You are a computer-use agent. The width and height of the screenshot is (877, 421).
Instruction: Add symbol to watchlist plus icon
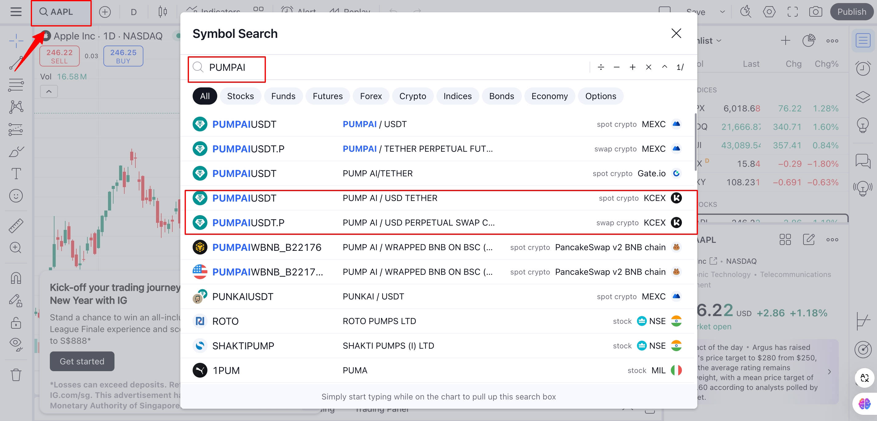coord(785,41)
